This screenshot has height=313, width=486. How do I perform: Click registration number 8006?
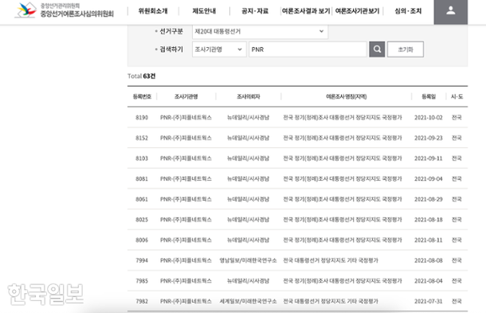pos(142,241)
